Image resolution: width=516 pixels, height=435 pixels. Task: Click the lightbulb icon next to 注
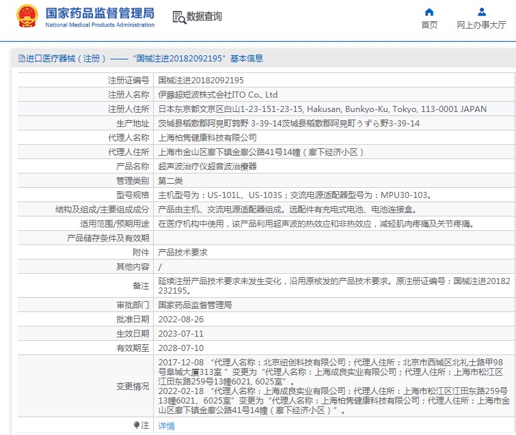coord(137,425)
